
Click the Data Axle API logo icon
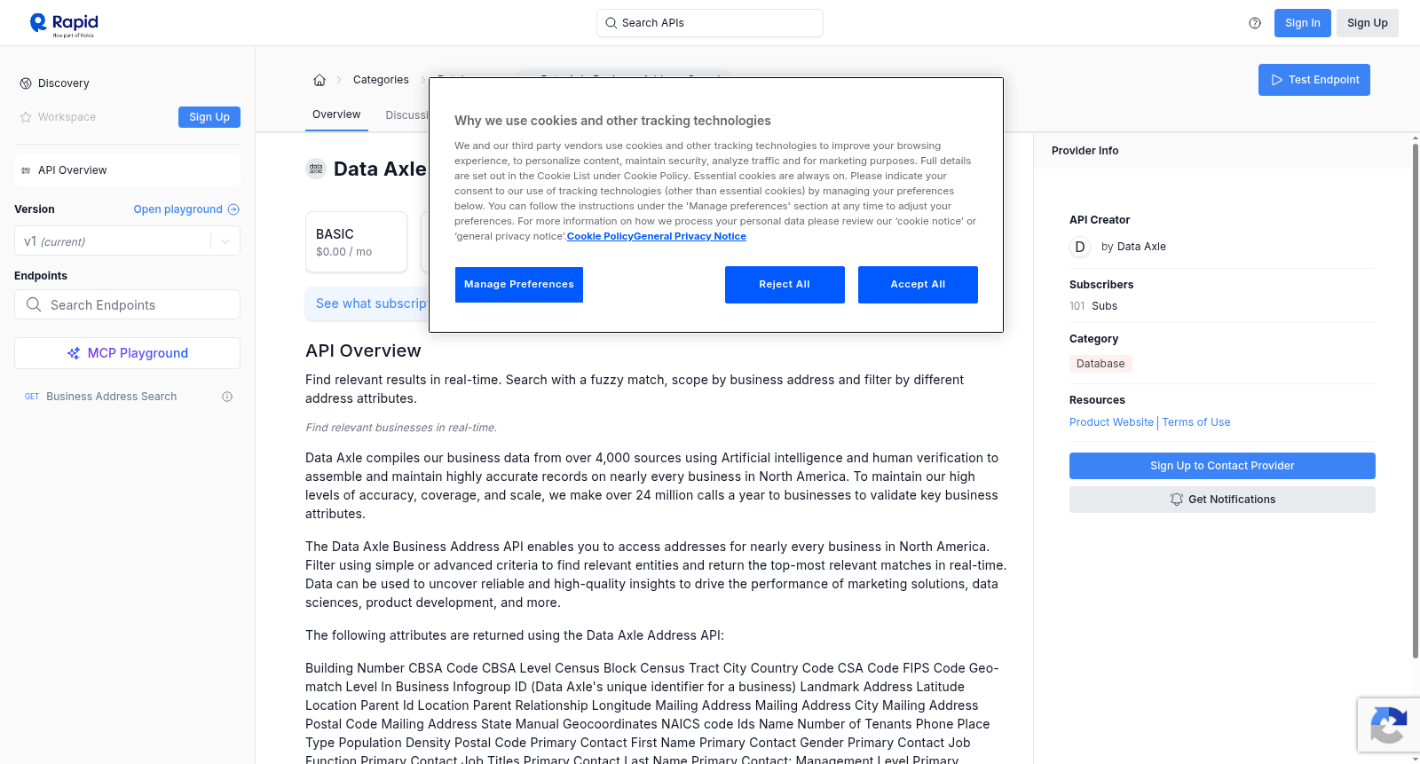point(316,169)
